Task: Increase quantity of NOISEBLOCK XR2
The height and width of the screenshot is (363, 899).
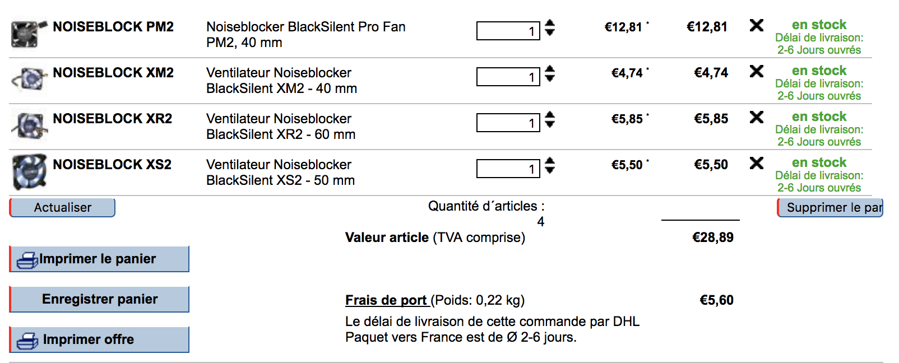Action: pyautogui.click(x=550, y=115)
